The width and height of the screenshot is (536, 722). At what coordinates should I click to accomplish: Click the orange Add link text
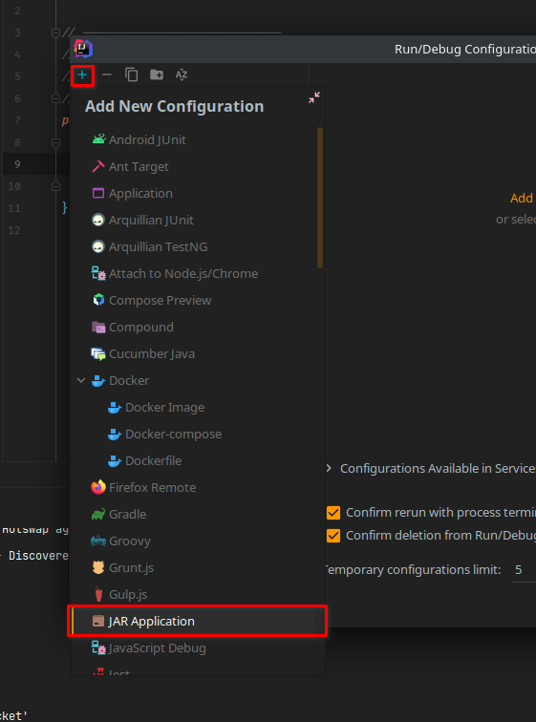522,198
